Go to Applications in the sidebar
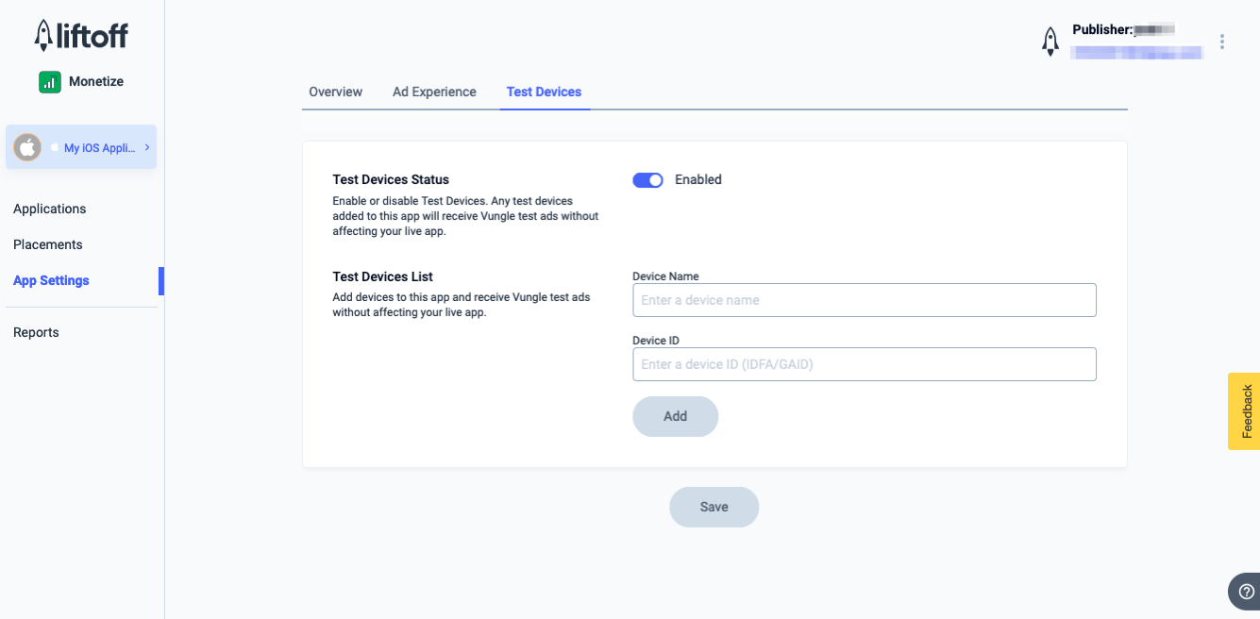Screen dimensions: 1260x619 click(50, 209)
